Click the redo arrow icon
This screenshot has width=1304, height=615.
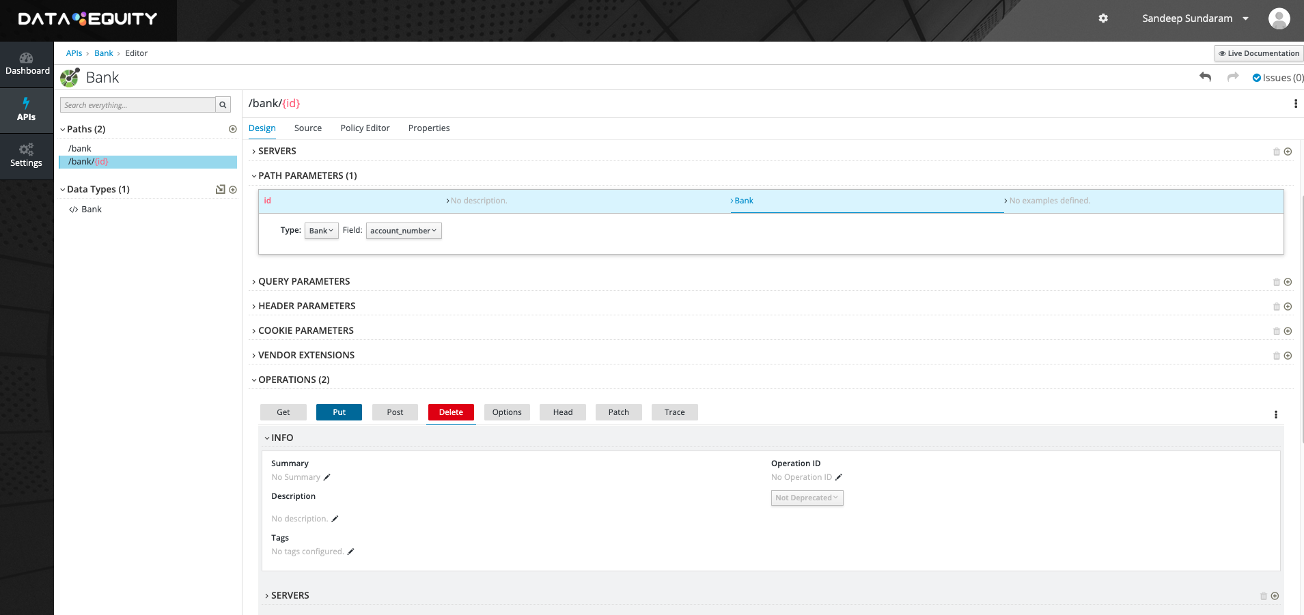pyautogui.click(x=1233, y=77)
